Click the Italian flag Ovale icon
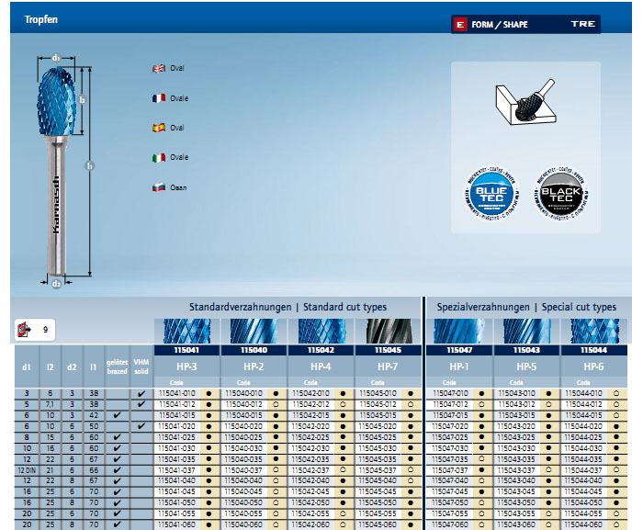Screen dimensions: 643x530 click(x=157, y=157)
